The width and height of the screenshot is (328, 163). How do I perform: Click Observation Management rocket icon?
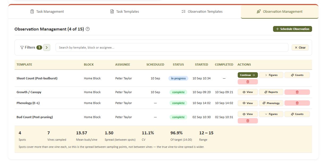tap(259, 12)
